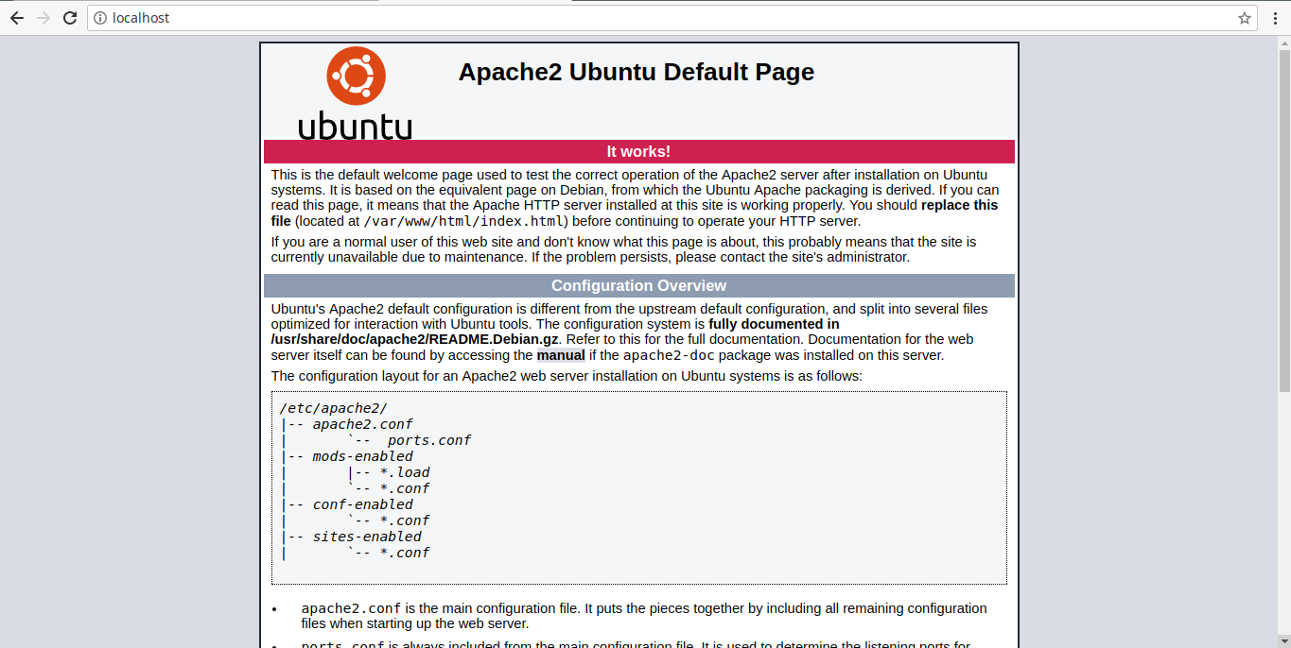Click sites-enabled in the config tree

(367, 537)
